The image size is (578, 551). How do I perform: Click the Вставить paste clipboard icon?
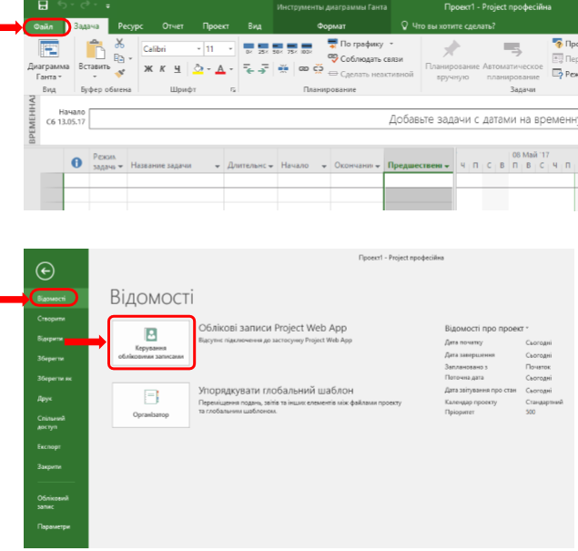point(94,49)
